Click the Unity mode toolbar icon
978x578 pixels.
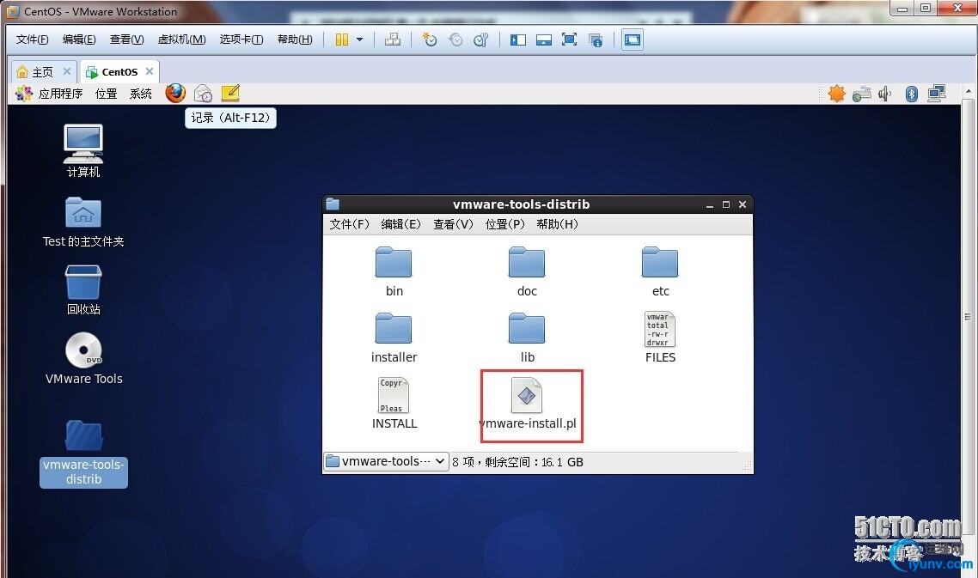tap(596, 40)
